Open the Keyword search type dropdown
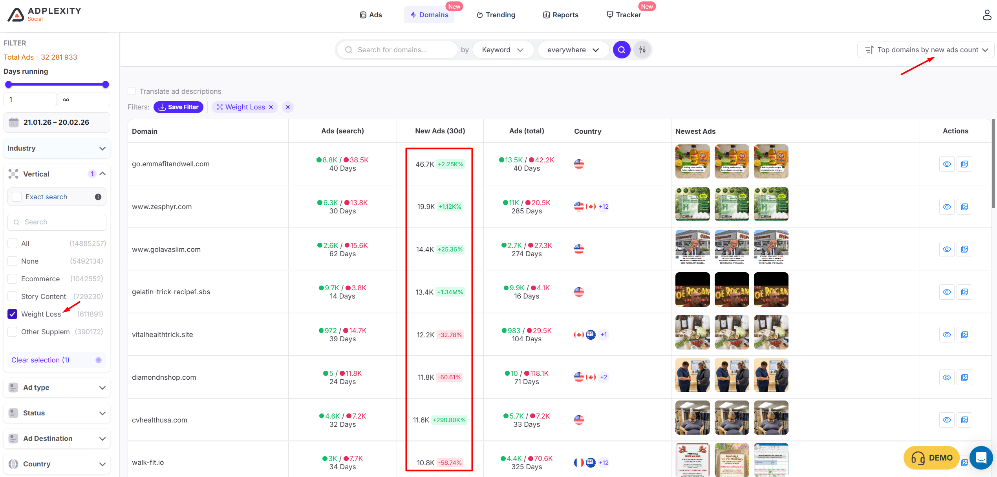Viewport: 997px width, 477px height. [502, 50]
